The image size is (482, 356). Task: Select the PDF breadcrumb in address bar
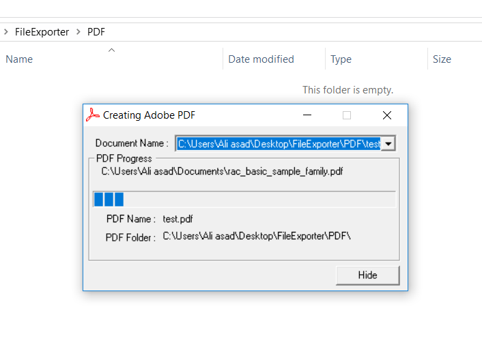coord(96,32)
